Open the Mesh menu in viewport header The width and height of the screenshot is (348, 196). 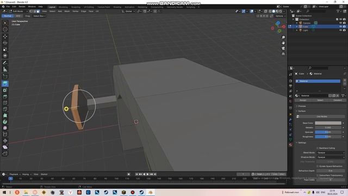(x=67, y=11)
